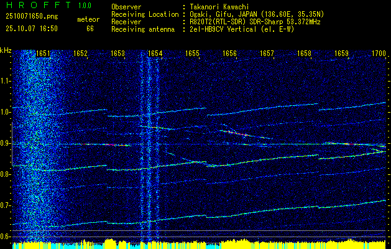This screenshot has height=249, width=391.
Task: Click the 0.8 kHz axis label
Action: click(x=6, y=174)
